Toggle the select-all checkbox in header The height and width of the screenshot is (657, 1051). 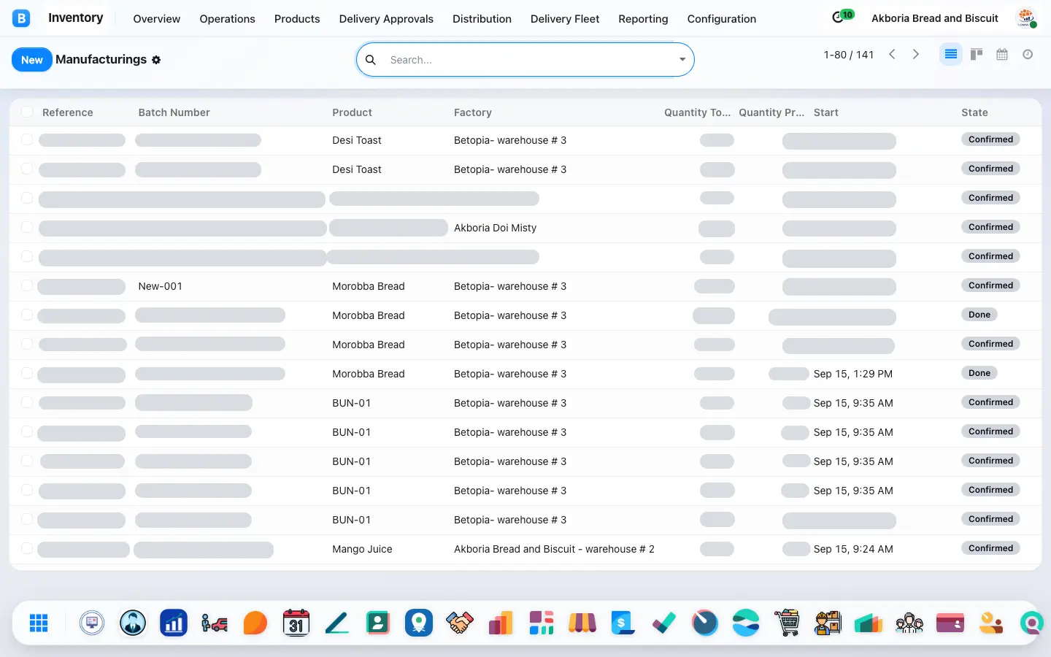coord(27,112)
